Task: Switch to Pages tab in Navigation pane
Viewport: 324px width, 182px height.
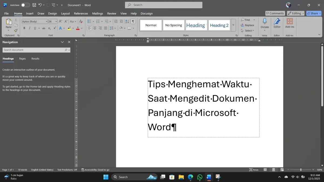Action: [22, 59]
